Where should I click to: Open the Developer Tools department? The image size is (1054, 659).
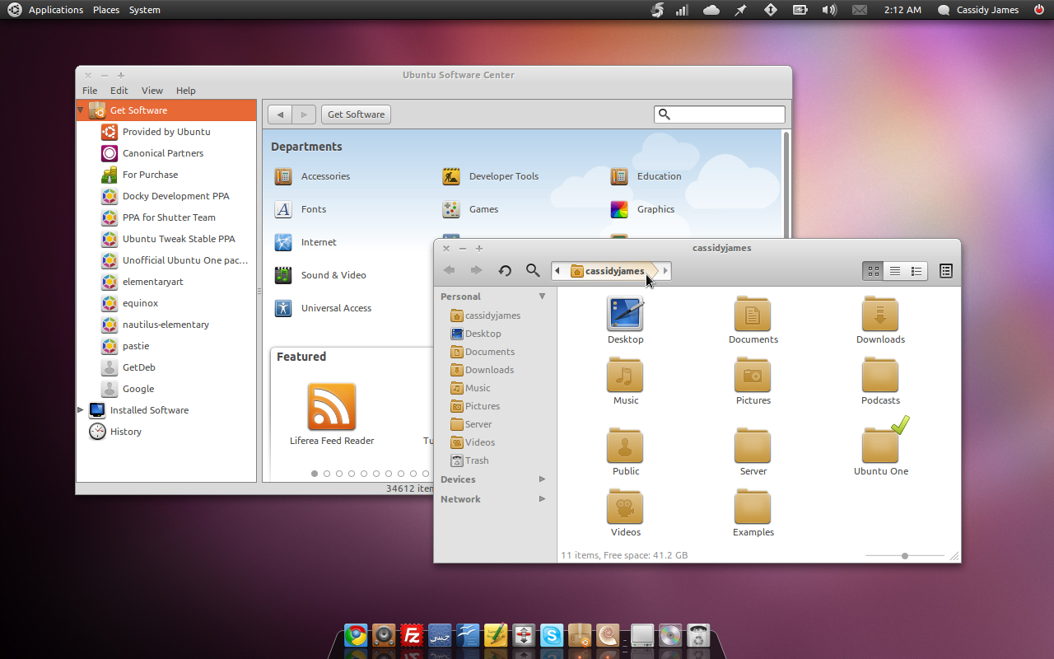point(490,176)
